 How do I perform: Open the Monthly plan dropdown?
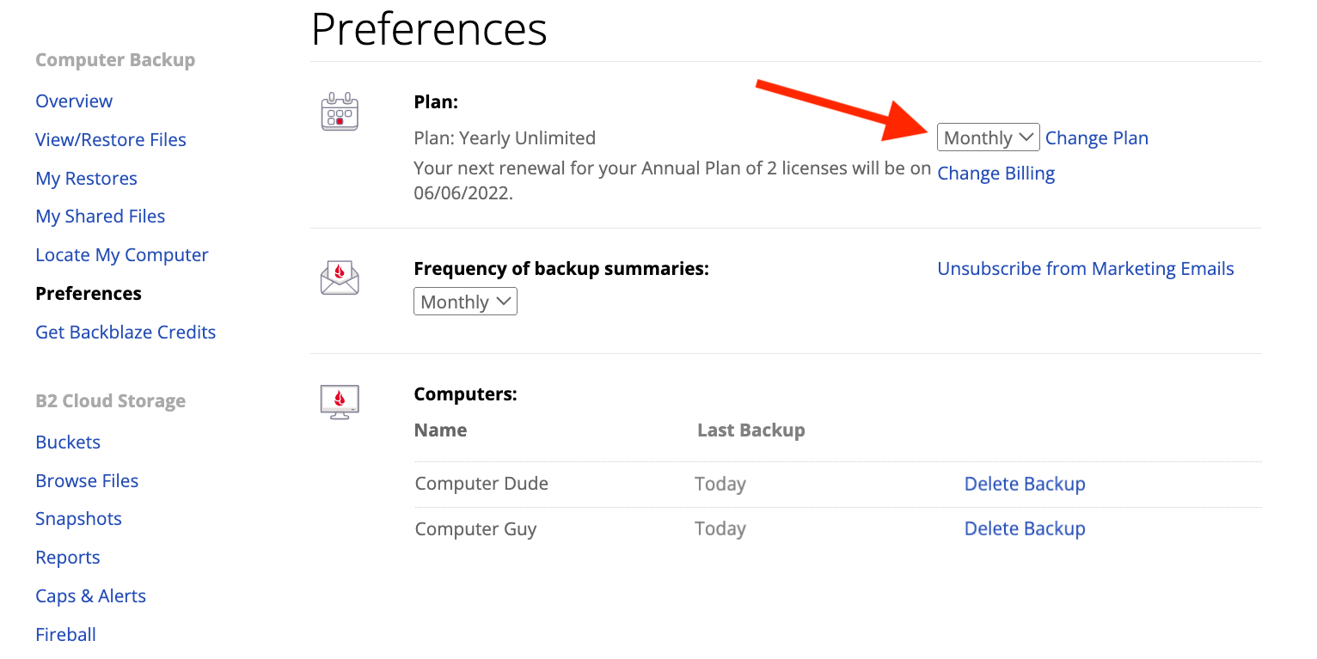[988, 137]
